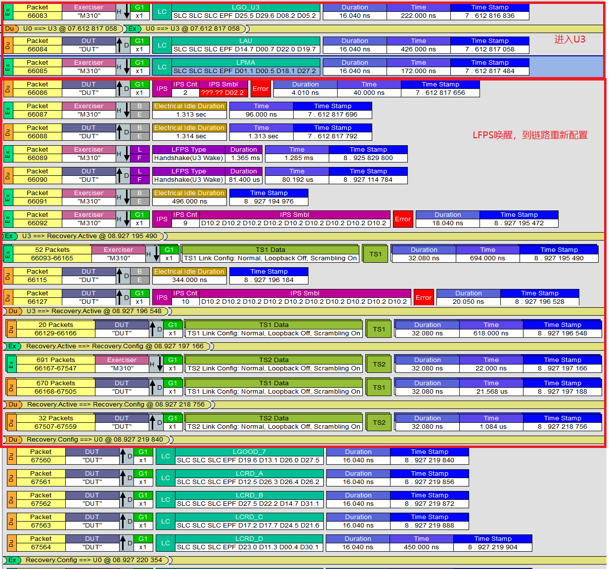Select the LC block of packet 66085
The image size is (609, 569).
click(x=162, y=67)
